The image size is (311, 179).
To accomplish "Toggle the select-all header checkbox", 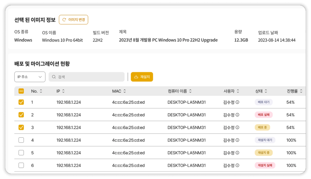I will coord(21,91).
